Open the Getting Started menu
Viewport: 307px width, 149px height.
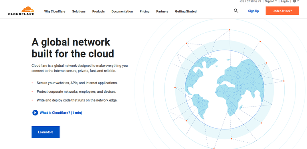[x=186, y=11]
